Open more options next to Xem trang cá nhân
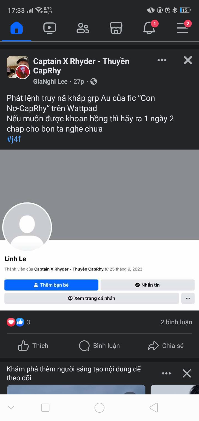Image resolution: width=199 pixels, height=421 pixels. pos(188,298)
